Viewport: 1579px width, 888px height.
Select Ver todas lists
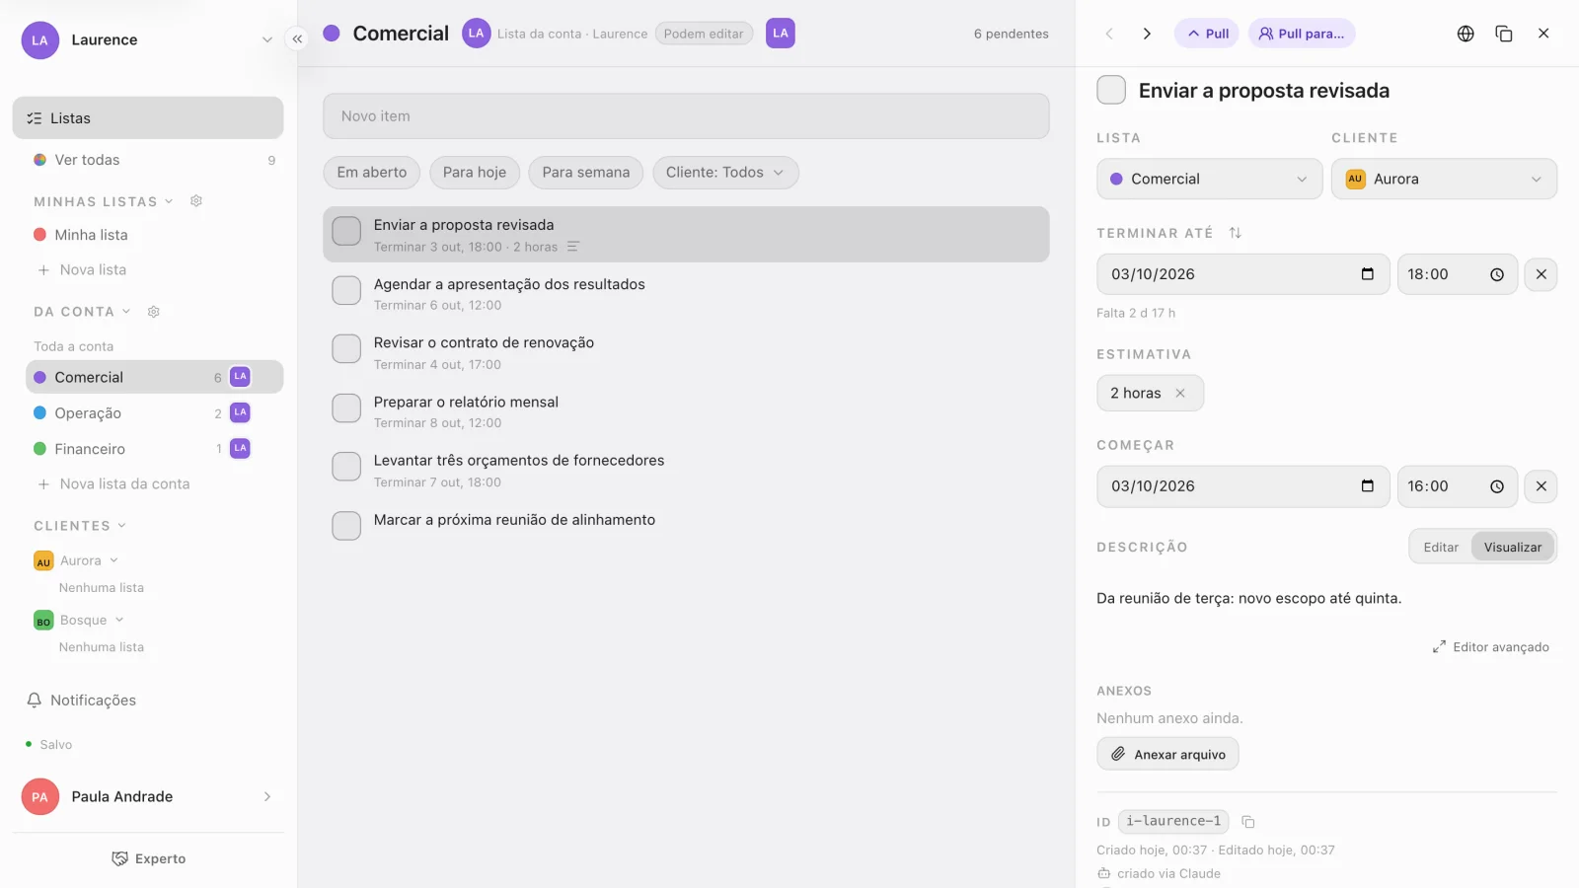click(x=155, y=160)
